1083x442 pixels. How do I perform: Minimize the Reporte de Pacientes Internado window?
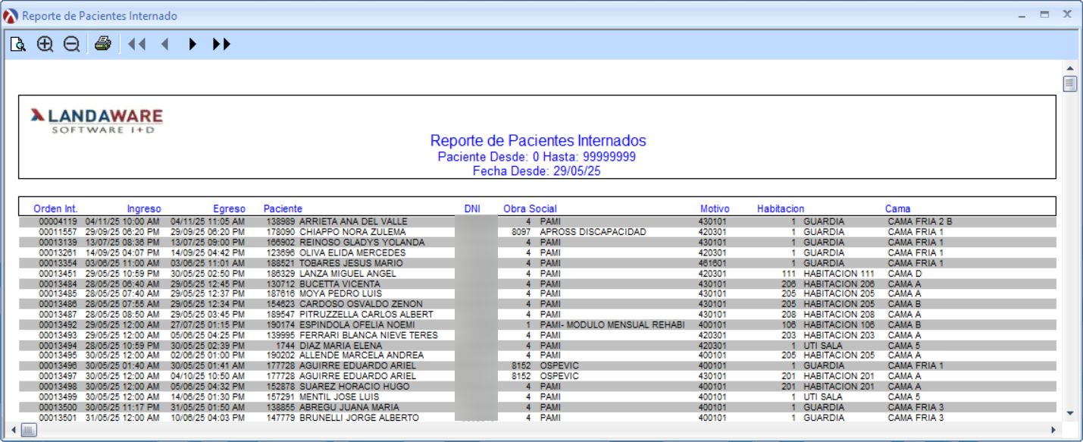point(1023,15)
